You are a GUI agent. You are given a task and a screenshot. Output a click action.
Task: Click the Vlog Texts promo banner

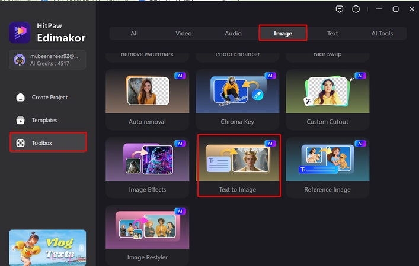click(x=47, y=245)
